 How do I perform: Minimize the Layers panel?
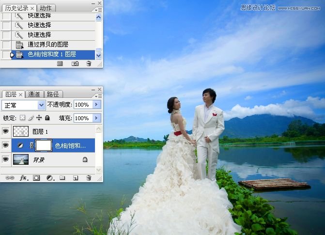click(x=93, y=90)
